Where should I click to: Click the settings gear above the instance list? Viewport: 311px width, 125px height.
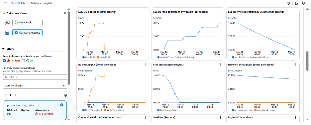65,95
